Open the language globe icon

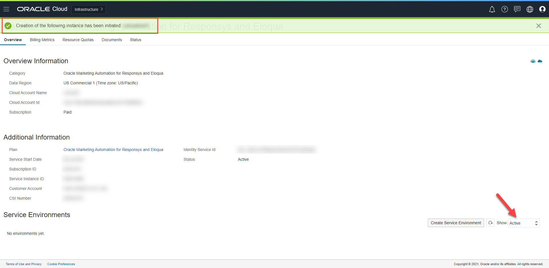(x=530, y=9)
